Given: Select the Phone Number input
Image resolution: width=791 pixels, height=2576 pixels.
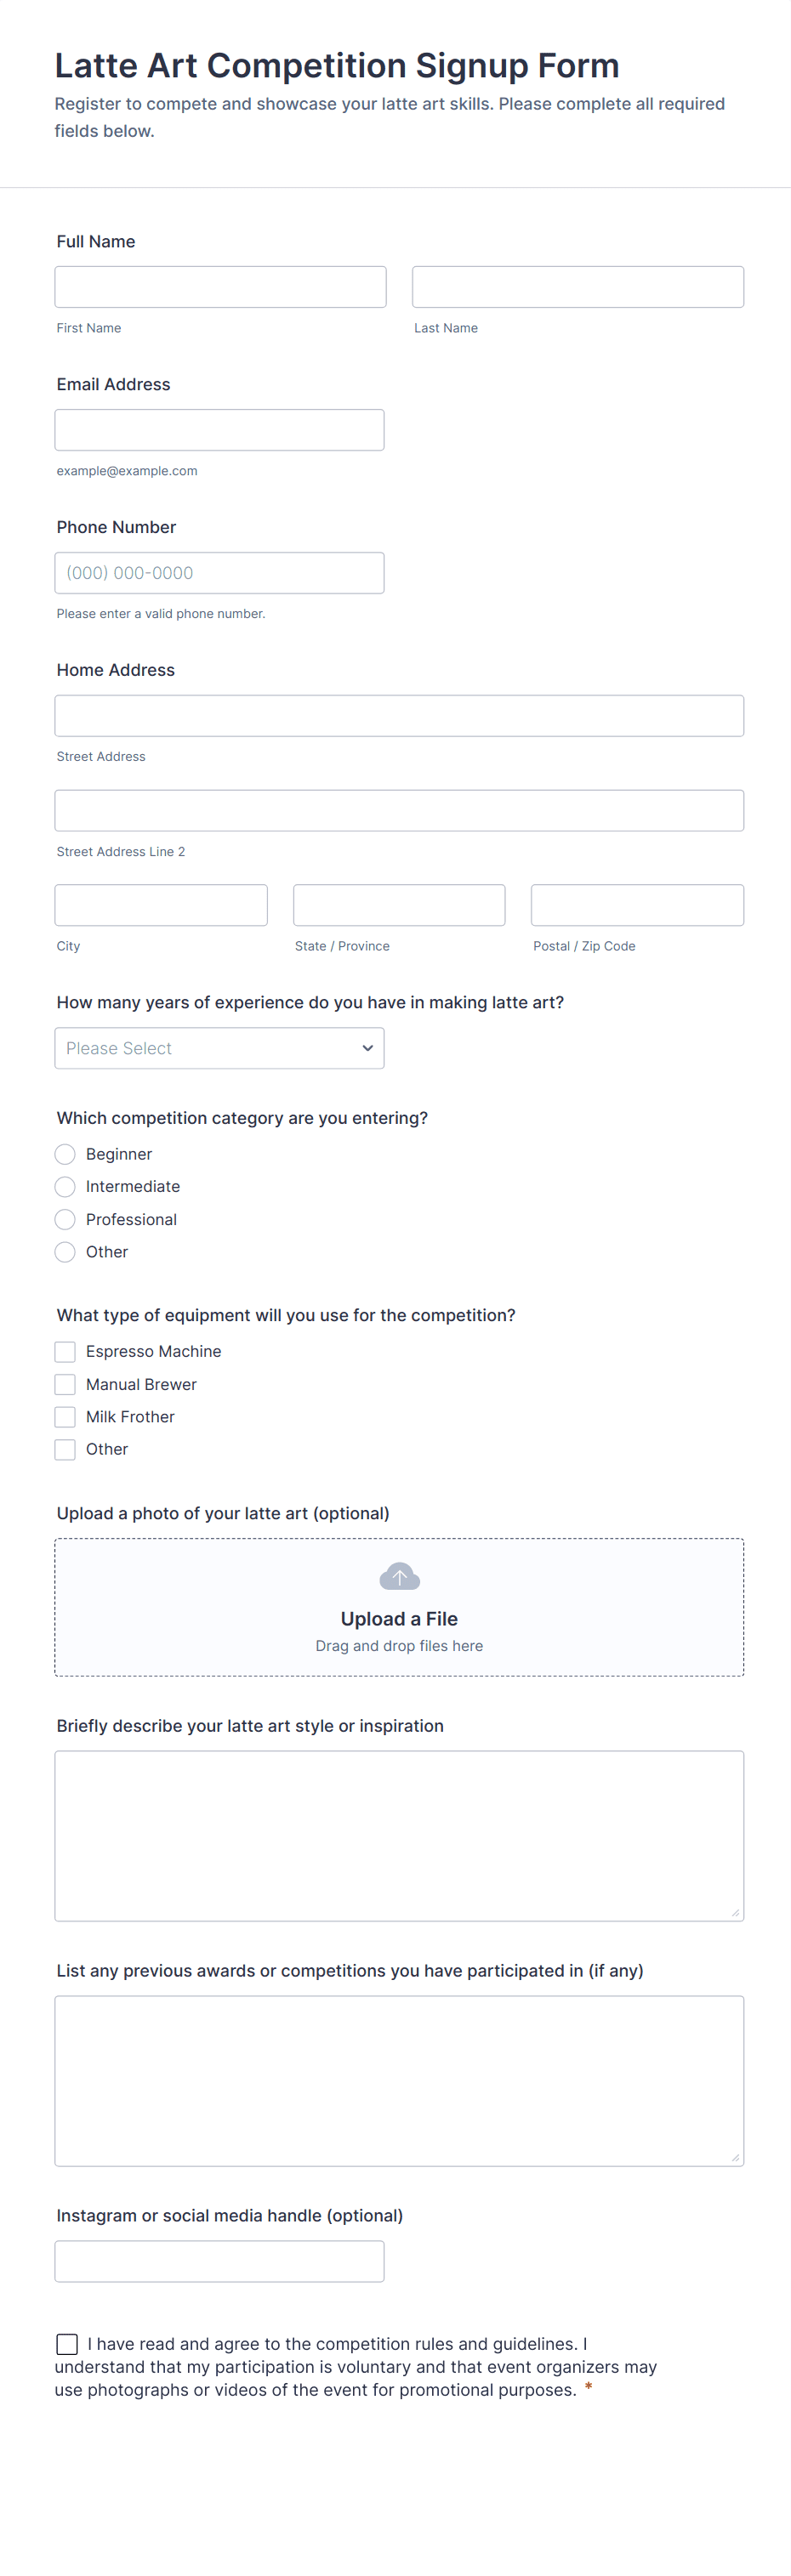Looking at the screenshot, I should [x=219, y=573].
